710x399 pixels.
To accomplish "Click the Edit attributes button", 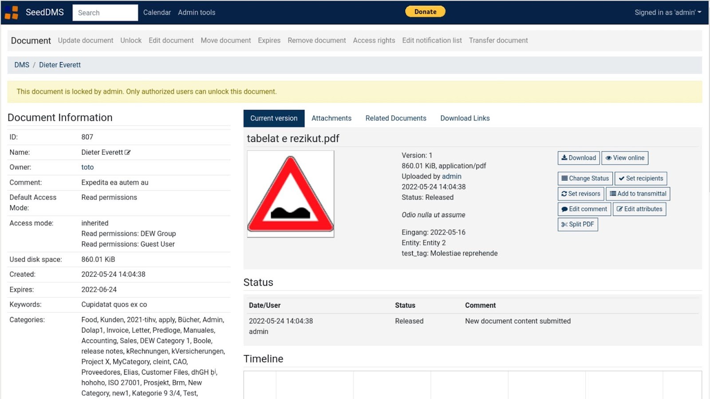I will (x=639, y=209).
